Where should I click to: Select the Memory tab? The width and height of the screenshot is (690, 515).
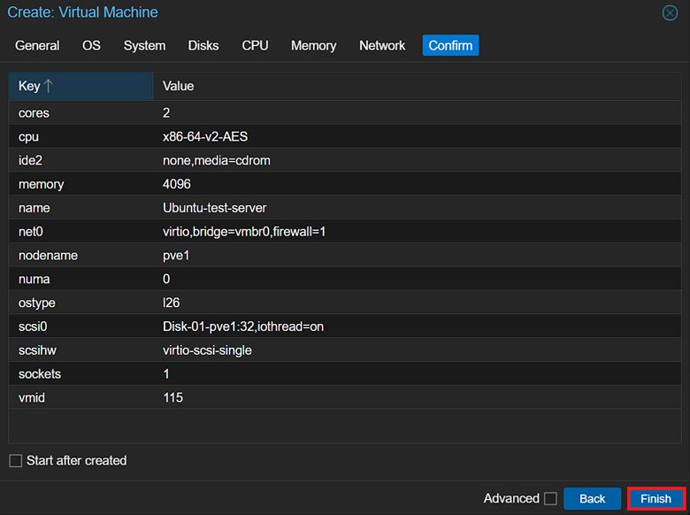313,45
